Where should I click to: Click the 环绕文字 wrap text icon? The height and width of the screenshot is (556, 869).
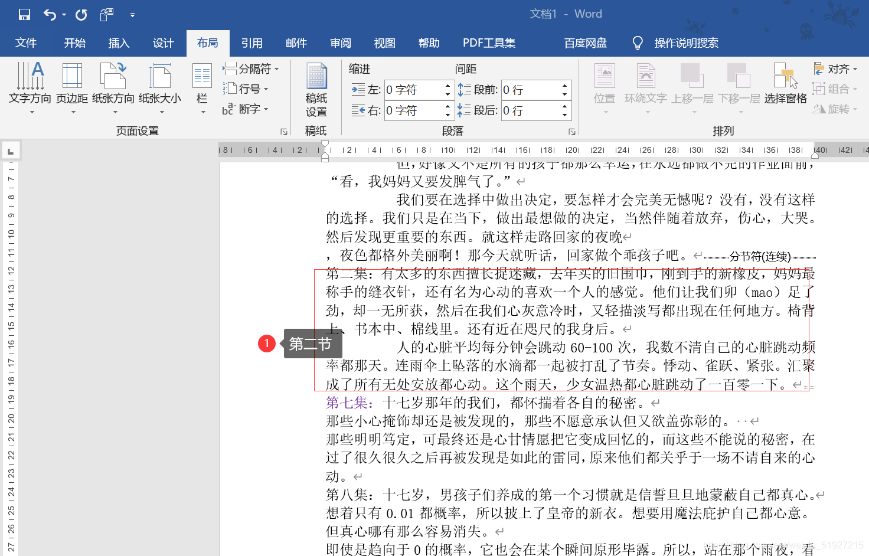coord(645,87)
